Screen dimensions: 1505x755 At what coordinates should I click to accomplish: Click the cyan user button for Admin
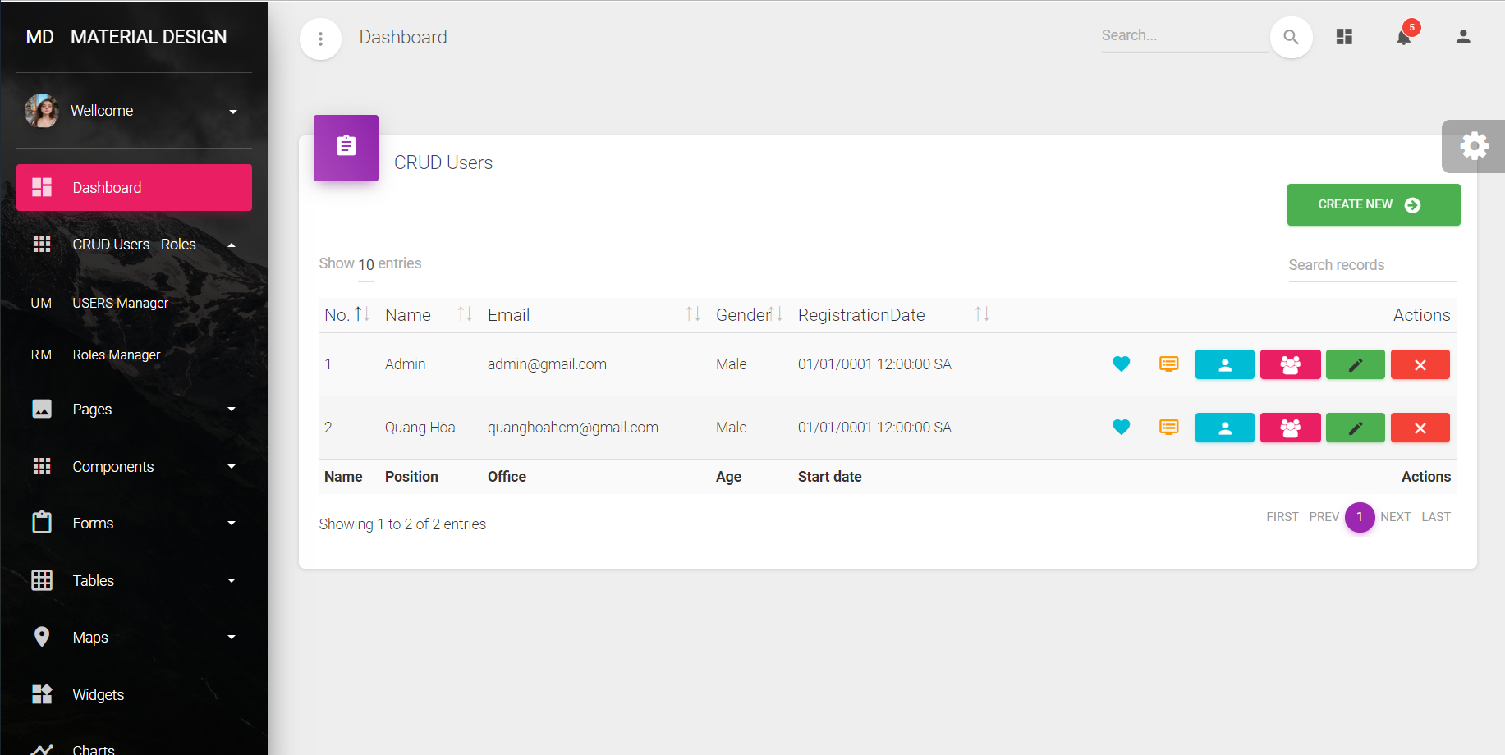click(1224, 365)
